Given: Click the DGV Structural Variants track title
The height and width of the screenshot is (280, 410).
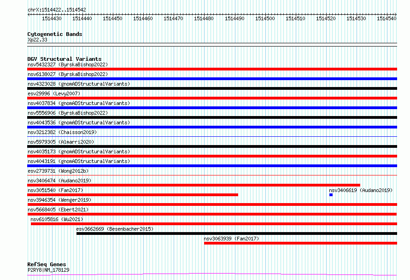Looking at the screenshot, I should click(x=64, y=59).
